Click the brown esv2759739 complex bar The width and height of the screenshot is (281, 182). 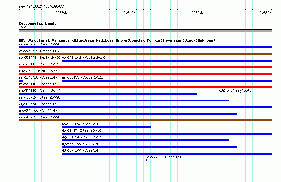click(145, 54)
